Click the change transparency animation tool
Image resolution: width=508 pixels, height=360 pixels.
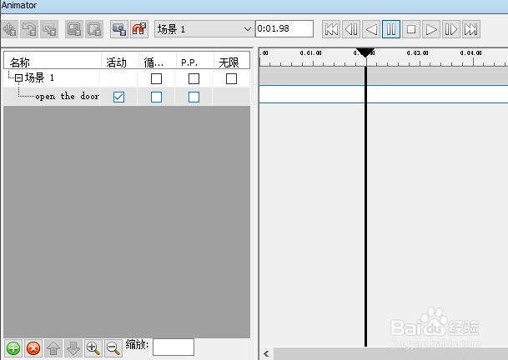tap(94, 29)
